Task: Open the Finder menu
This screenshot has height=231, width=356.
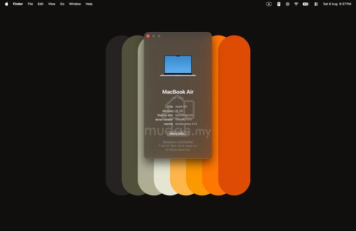Action: 18,4
